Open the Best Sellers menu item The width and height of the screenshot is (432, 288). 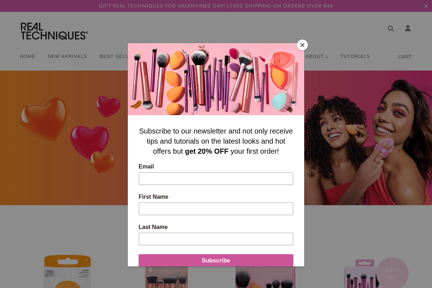pyautogui.click(x=114, y=57)
